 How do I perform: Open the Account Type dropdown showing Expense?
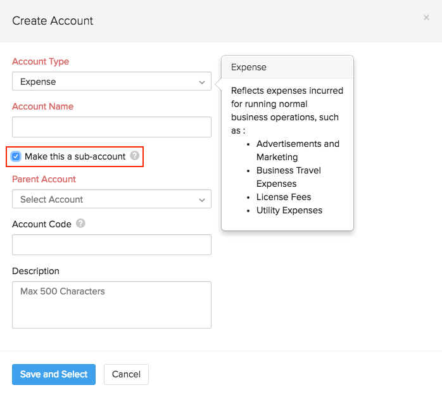111,82
